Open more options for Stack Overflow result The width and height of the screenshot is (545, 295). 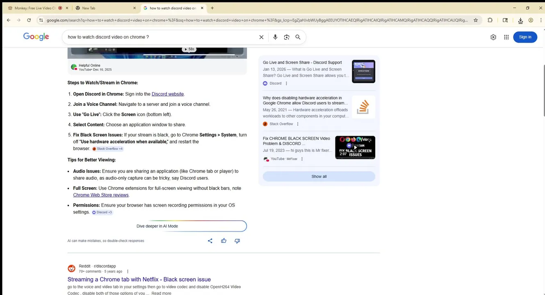click(298, 124)
